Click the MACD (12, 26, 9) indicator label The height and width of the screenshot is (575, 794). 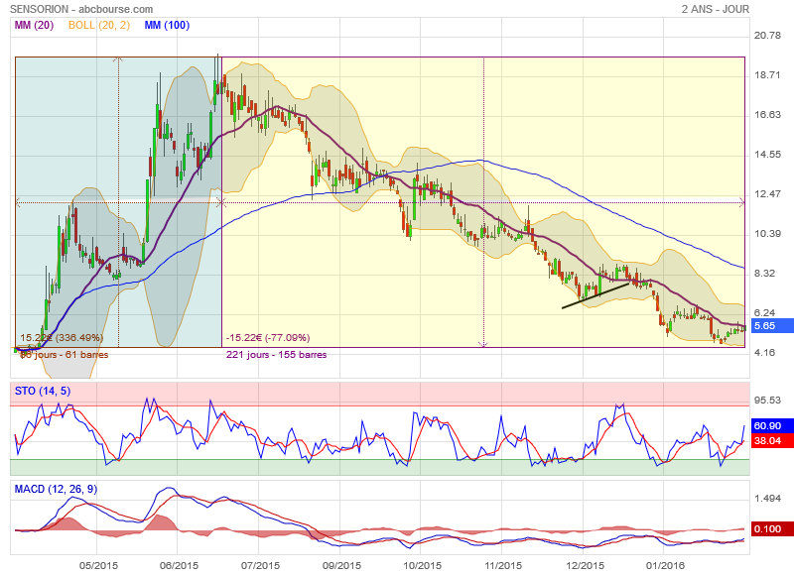click(x=56, y=490)
